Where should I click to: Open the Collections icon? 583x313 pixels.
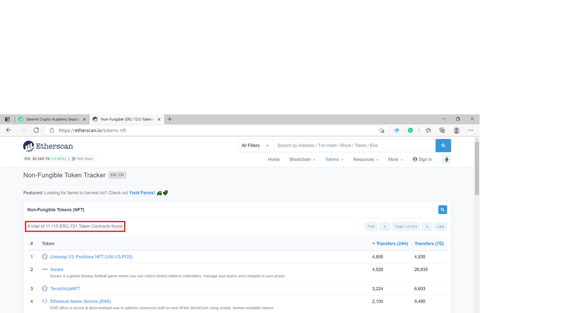coord(442,130)
